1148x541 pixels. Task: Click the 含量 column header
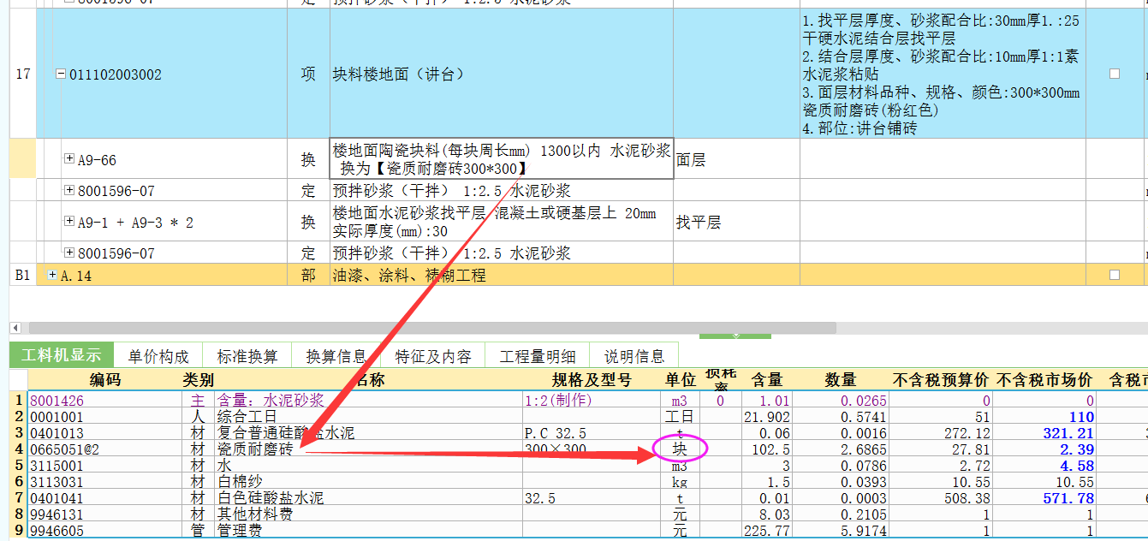tap(766, 380)
